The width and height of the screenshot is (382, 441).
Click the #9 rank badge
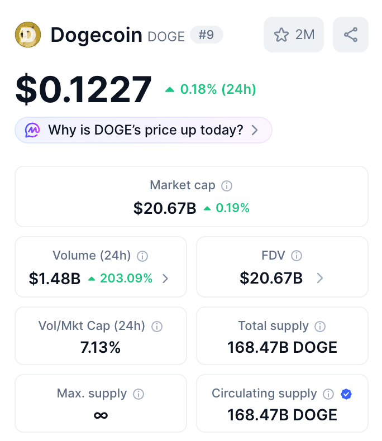click(x=207, y=35)
